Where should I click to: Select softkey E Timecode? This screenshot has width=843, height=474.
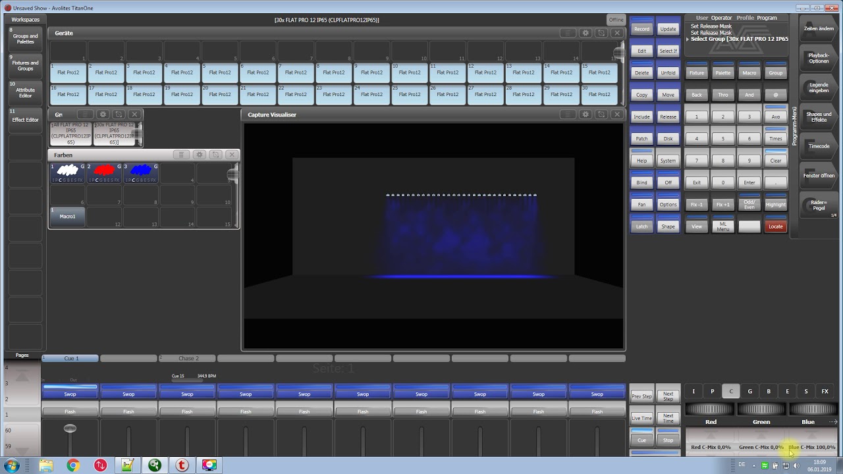pyautogui.click(x=819, y=146)
